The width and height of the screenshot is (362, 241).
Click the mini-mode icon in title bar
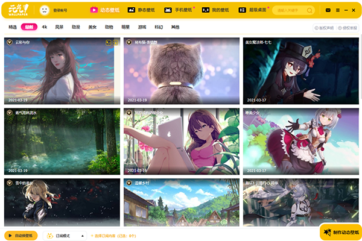point(328,10)
